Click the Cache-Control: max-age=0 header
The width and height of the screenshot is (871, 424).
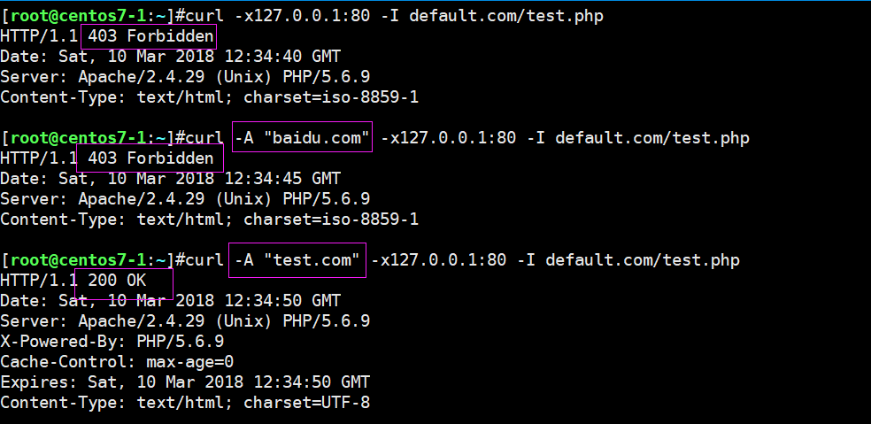coord(117,362)
